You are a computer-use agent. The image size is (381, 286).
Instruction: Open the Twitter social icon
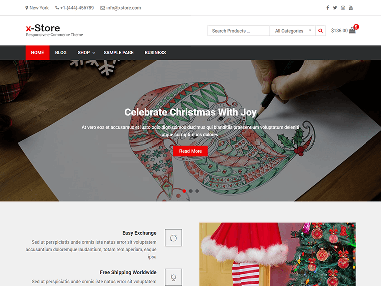pos(335,8)
